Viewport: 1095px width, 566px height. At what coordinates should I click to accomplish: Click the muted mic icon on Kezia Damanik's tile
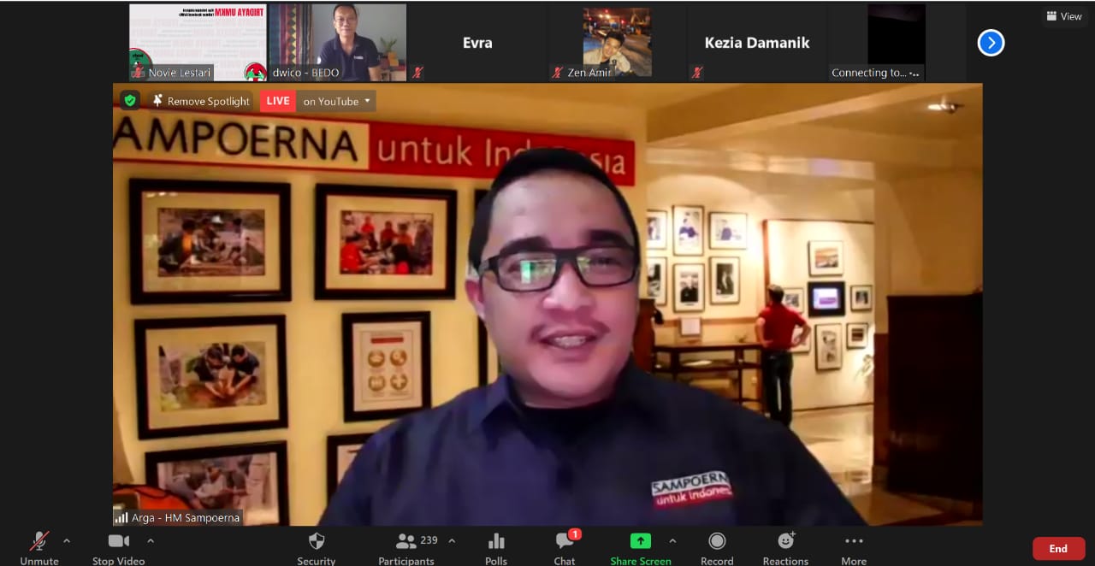pyautogui.click(x=698, y=73)
